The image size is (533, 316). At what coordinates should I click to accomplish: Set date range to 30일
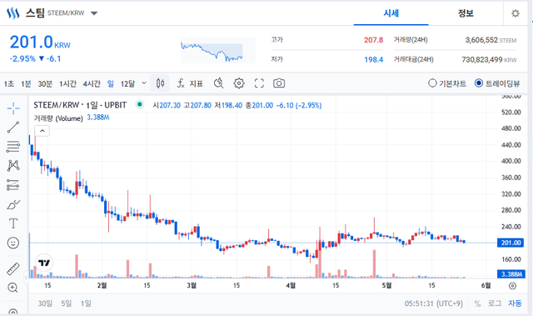45,303
